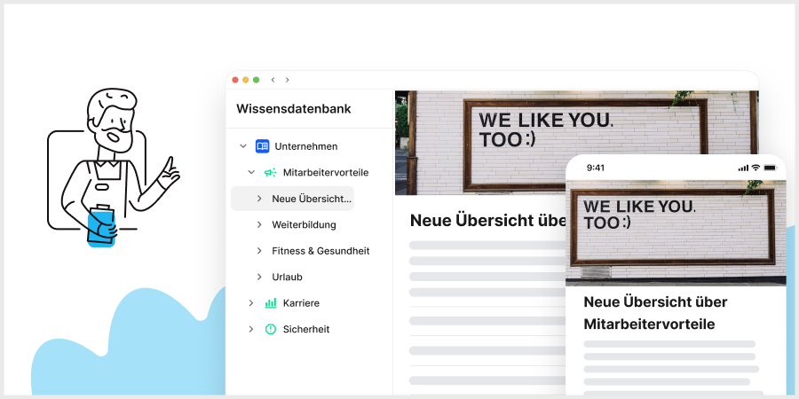Expand the Weiterbildung chevron

click(259, 224)
